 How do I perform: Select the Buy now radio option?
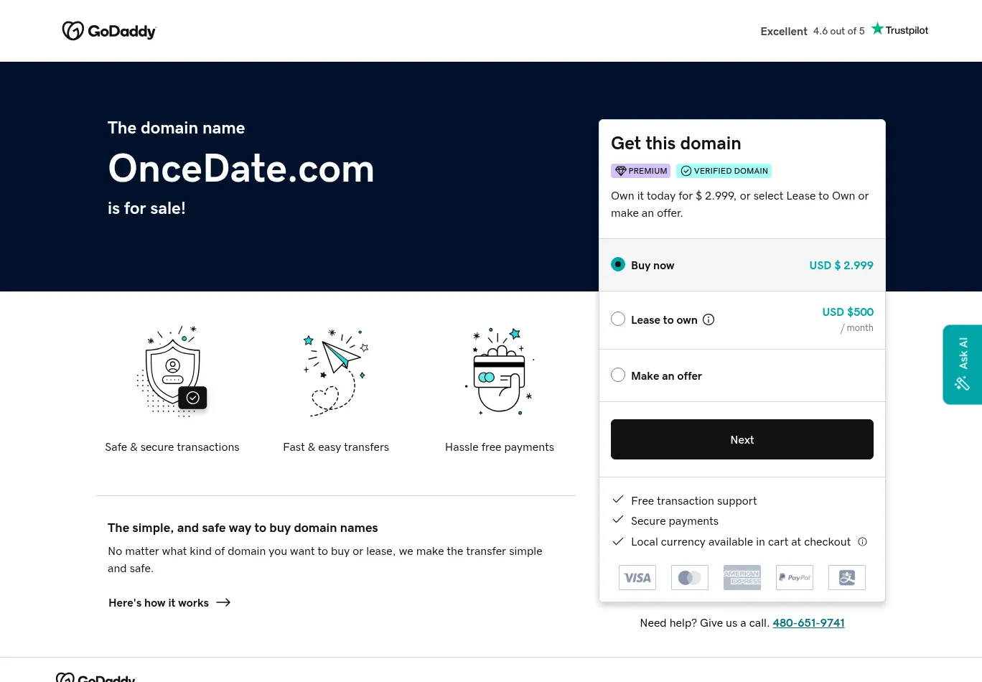[x=618, y=264]
